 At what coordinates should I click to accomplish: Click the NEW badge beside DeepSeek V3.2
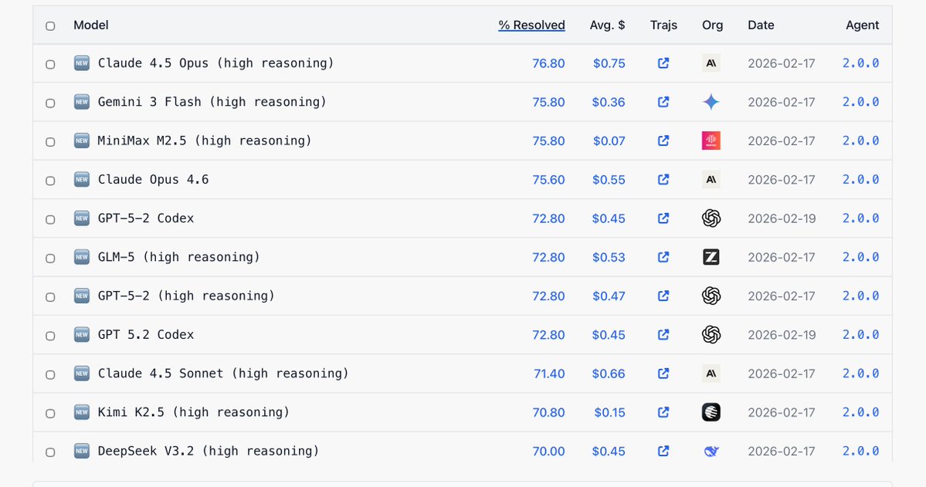(x=82, y=451)
